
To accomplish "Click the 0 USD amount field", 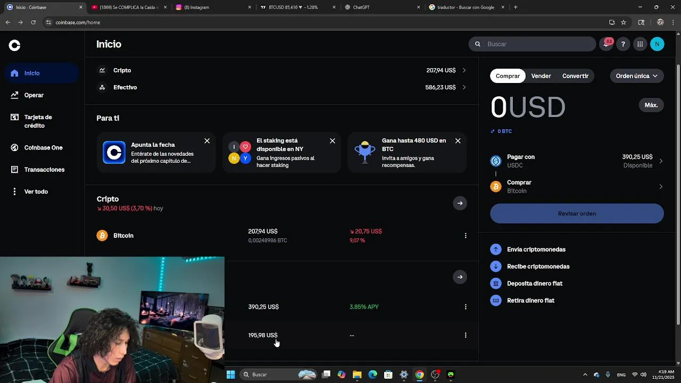I will [x=528, y=107].
